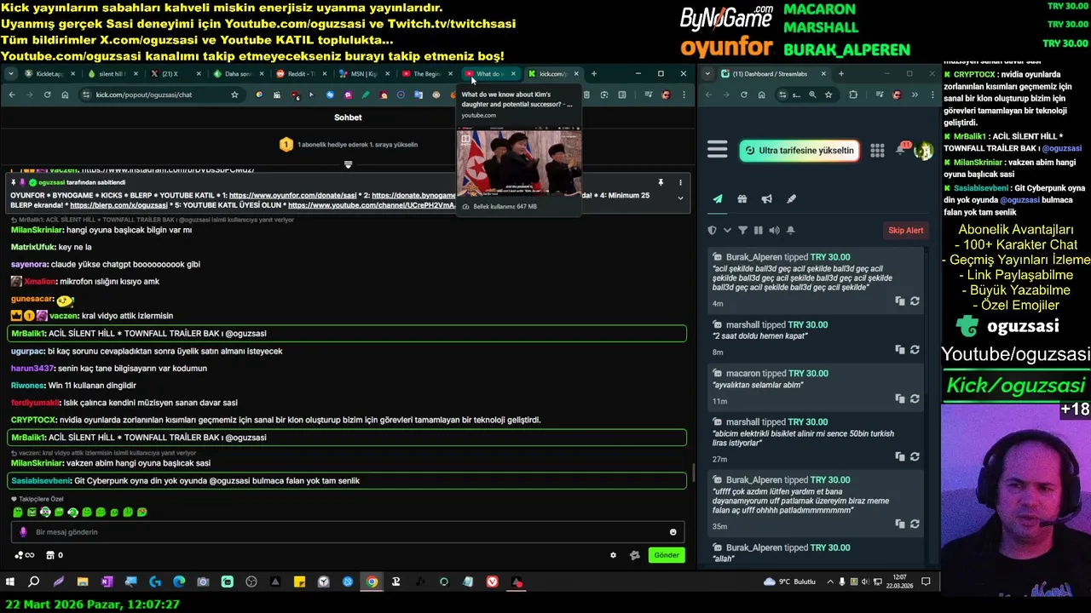This screenshot has width=1091, height=613.
Task: Open Windows Start menu
Action: pos(10,581)
